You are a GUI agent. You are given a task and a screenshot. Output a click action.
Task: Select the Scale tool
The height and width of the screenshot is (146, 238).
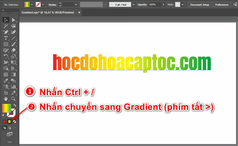[14, 56]
